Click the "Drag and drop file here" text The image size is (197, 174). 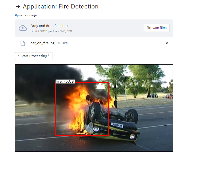[x=49, y=26]
